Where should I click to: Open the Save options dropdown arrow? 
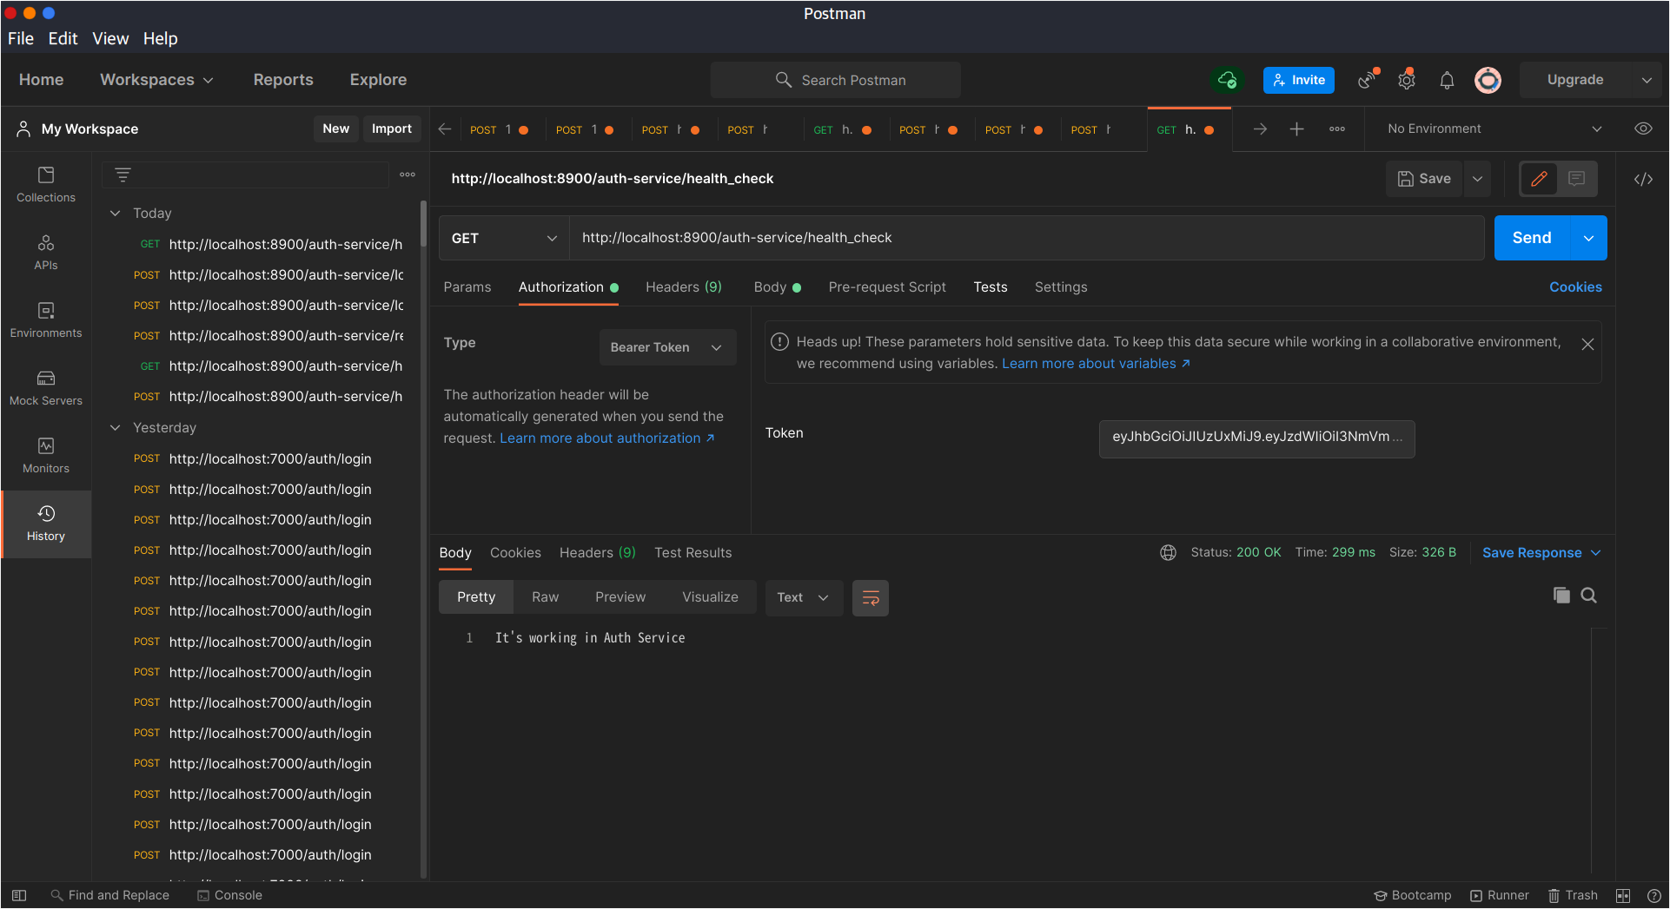tap(1477, 179)
